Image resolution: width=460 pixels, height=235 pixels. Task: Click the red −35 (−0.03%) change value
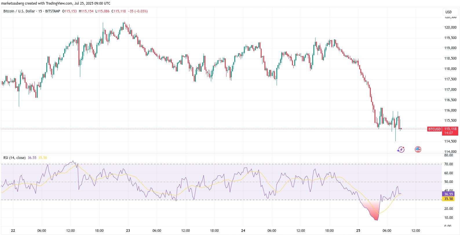point(138,11)
